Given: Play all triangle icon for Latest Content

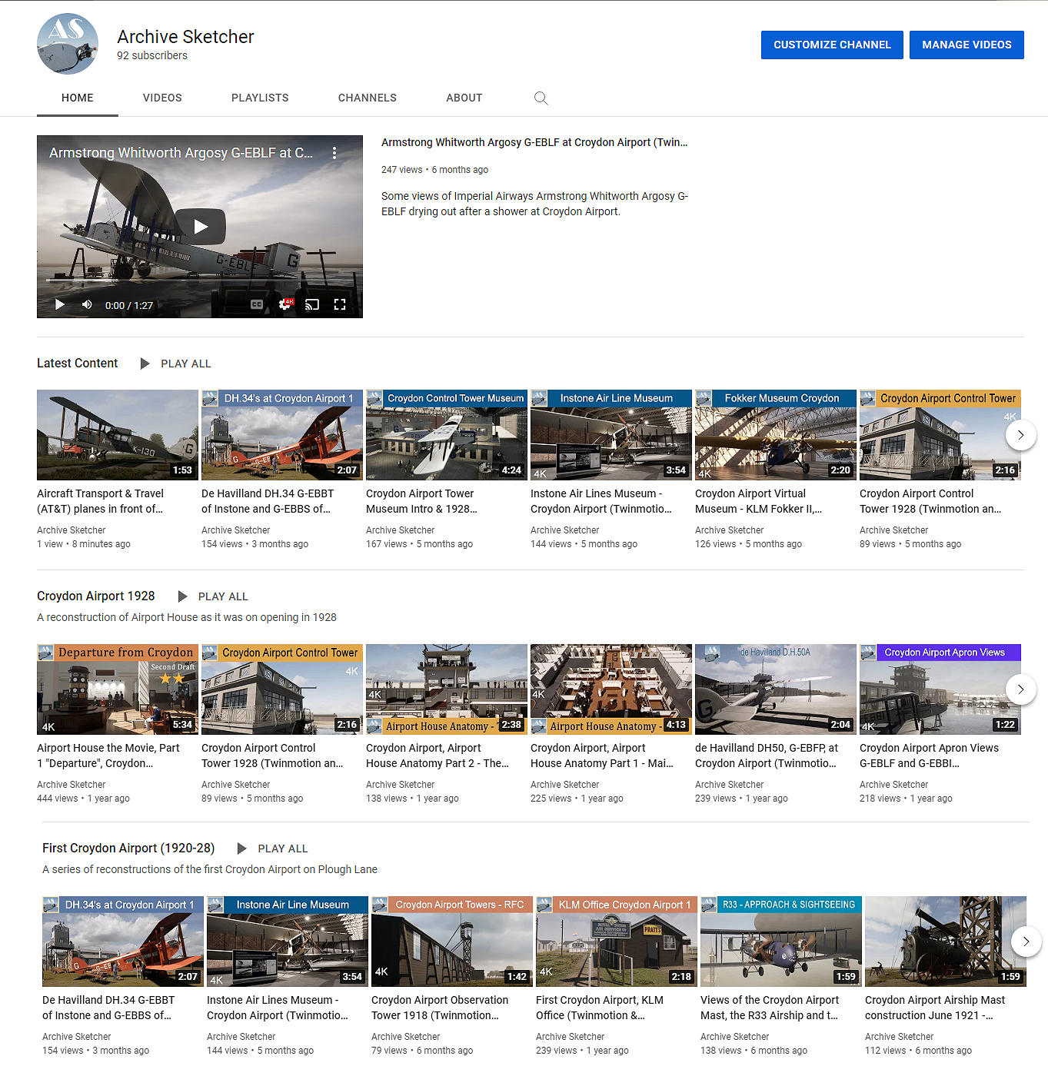Looking at the screenshot, I should click(x=145, y=364).
